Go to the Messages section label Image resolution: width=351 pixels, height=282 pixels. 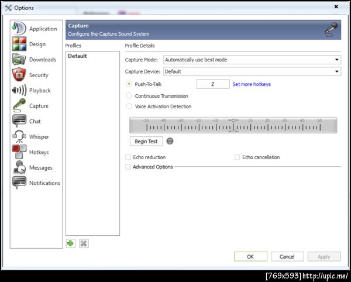tap(41, 168)
